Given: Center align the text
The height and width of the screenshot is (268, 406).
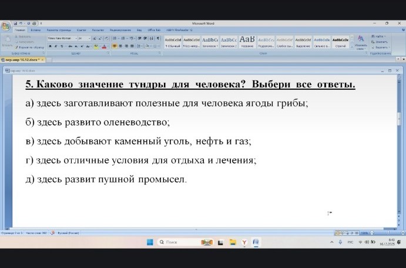Looking at the screenshot, I should 120,46.
